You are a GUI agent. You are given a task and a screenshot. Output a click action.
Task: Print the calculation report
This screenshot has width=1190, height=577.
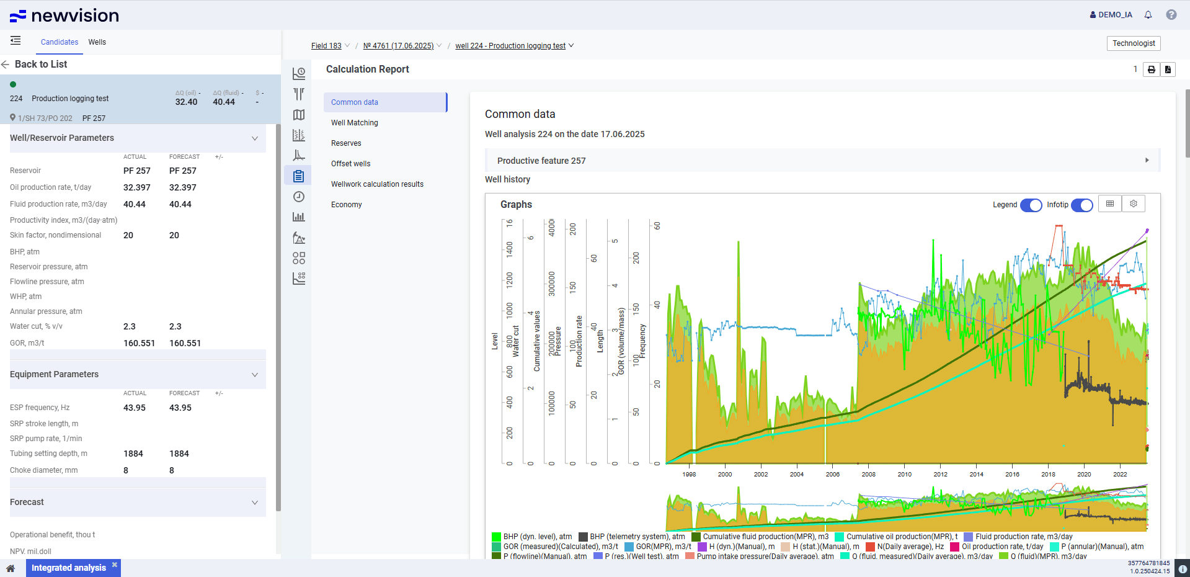[x=1151, y=69]
